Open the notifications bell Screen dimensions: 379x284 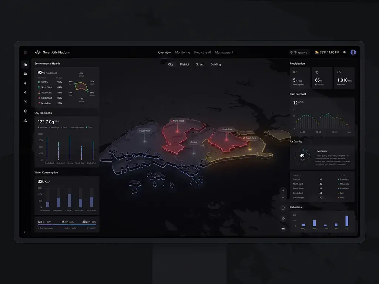tap(345, 53)
